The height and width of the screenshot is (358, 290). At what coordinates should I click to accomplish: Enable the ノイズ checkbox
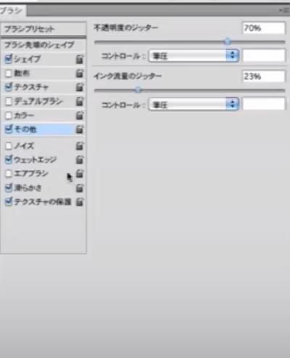9,146
